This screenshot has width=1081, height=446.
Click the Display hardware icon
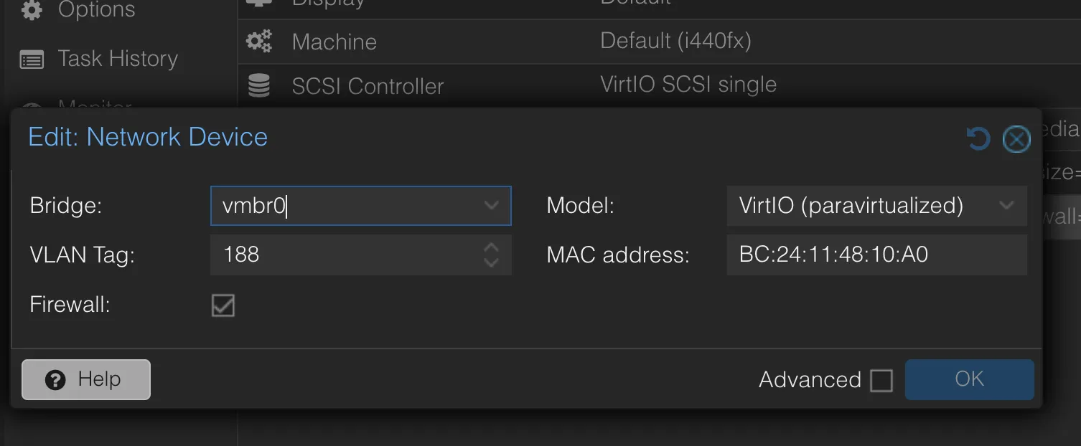pyautogui.click(x=258, y=4)
